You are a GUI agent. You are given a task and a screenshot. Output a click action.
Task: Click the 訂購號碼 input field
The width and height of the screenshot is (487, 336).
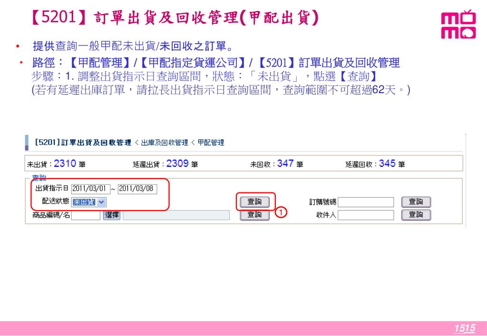[x=366, y=202]
